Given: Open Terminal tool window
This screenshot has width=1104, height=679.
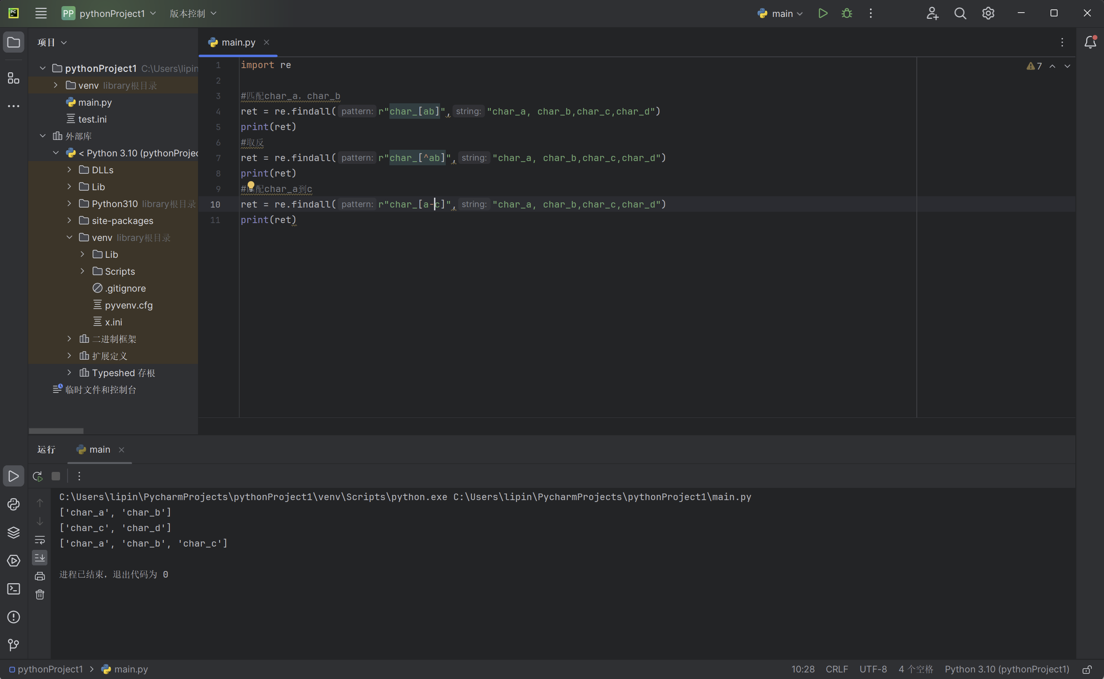Looking at the screenshot, I should (14, 589).
